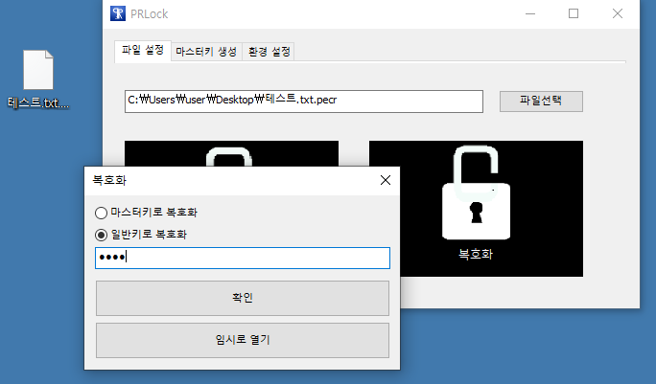Focus the password field in 복호화 dialog
Image resolution: width=656 pixels, height=384 pixels.
point(243,258)
